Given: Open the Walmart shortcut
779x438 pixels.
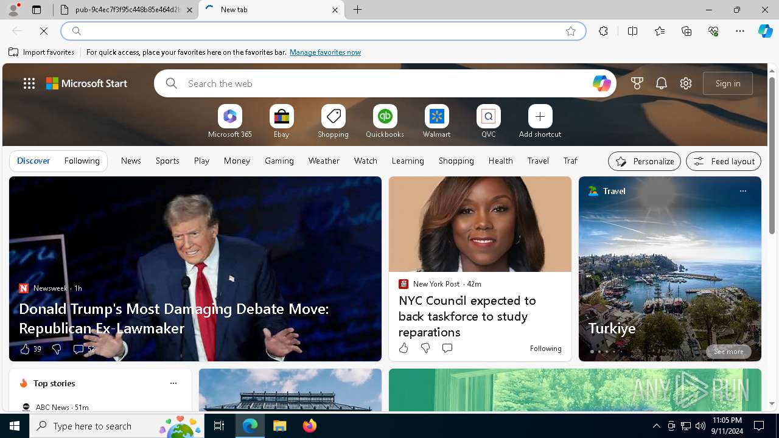Looking at the screenshot, I should [436, 122].
